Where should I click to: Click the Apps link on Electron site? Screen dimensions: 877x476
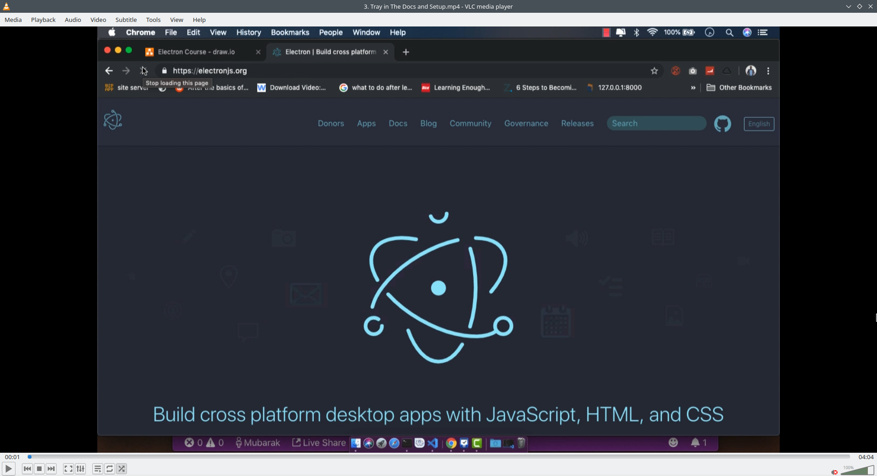click(366, 124)
